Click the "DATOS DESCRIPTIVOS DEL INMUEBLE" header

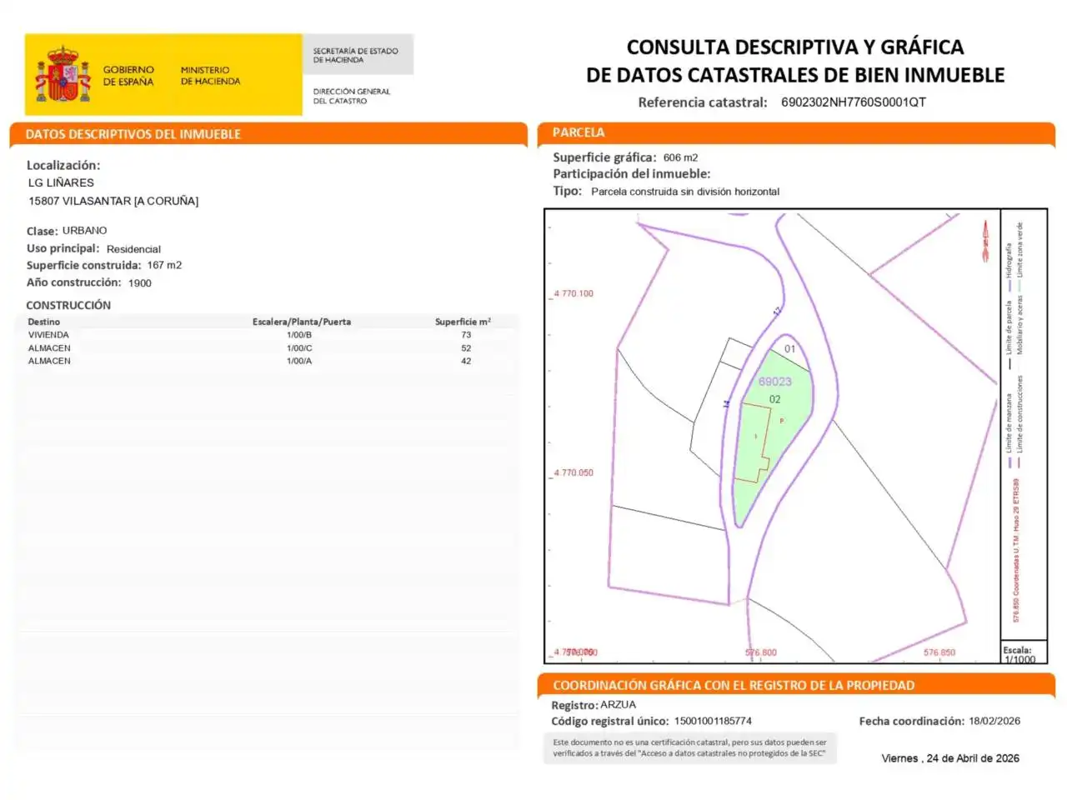coord(133,134)
